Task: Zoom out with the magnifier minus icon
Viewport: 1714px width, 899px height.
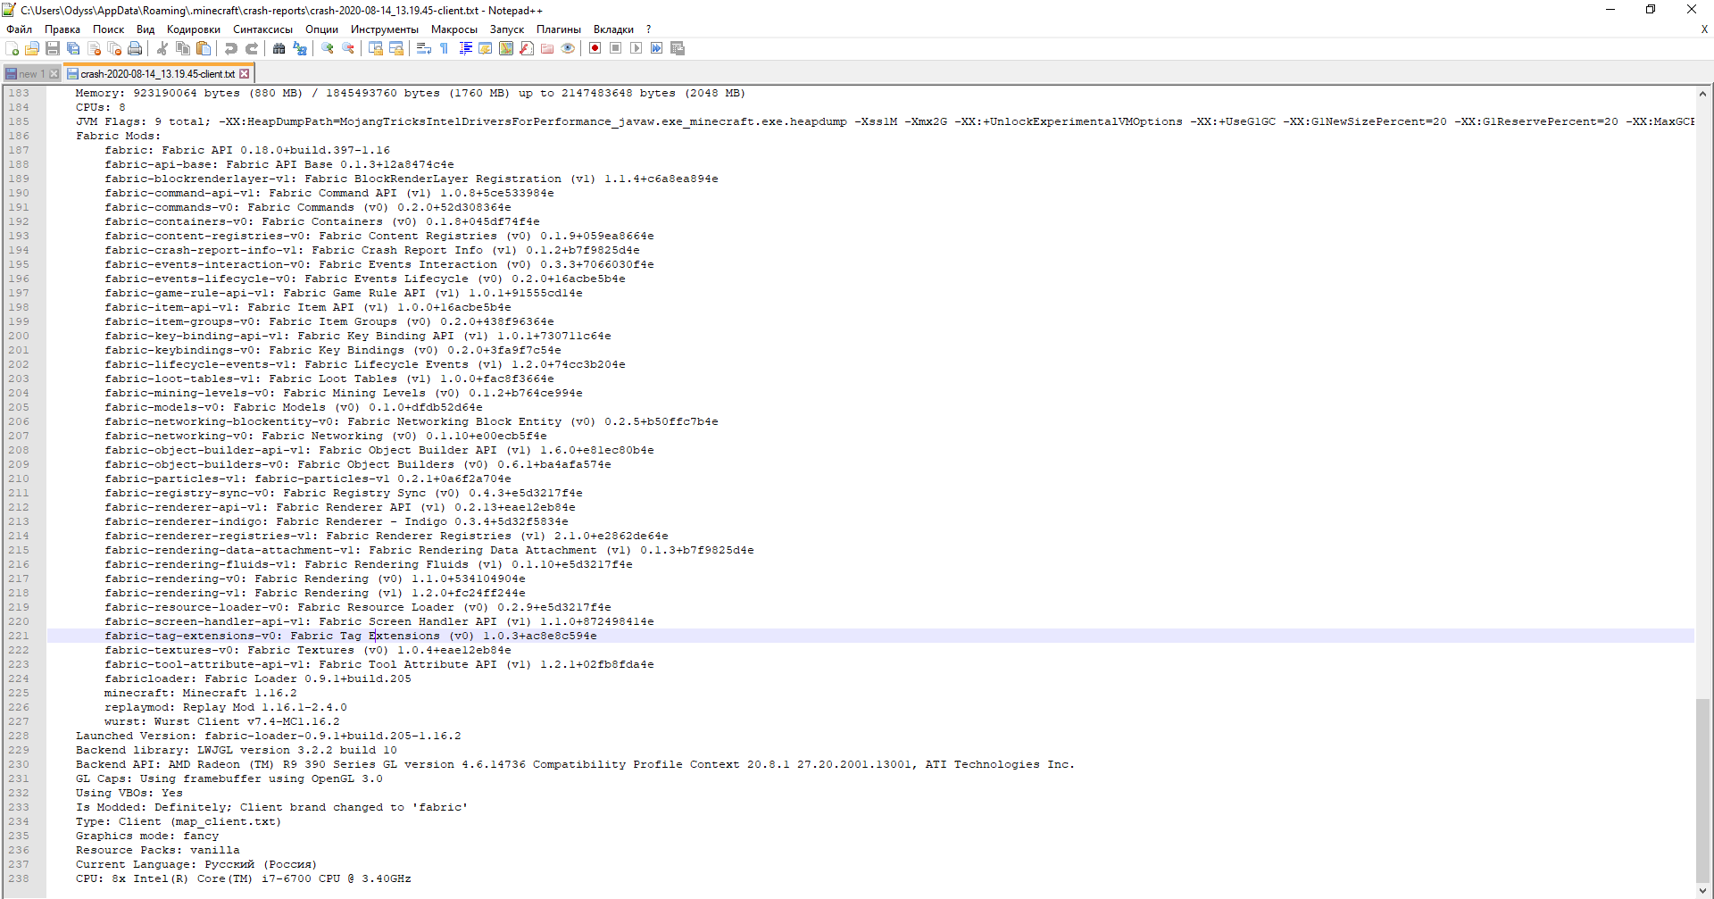Action: tap(348, 48)
